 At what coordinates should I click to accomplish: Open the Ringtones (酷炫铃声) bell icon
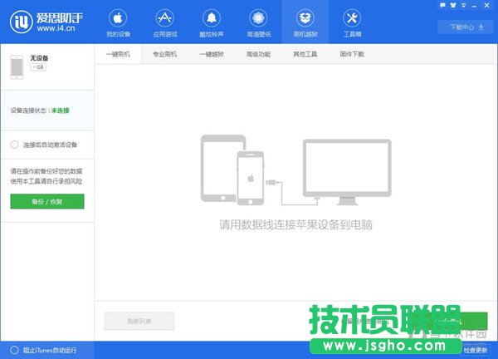212,18
